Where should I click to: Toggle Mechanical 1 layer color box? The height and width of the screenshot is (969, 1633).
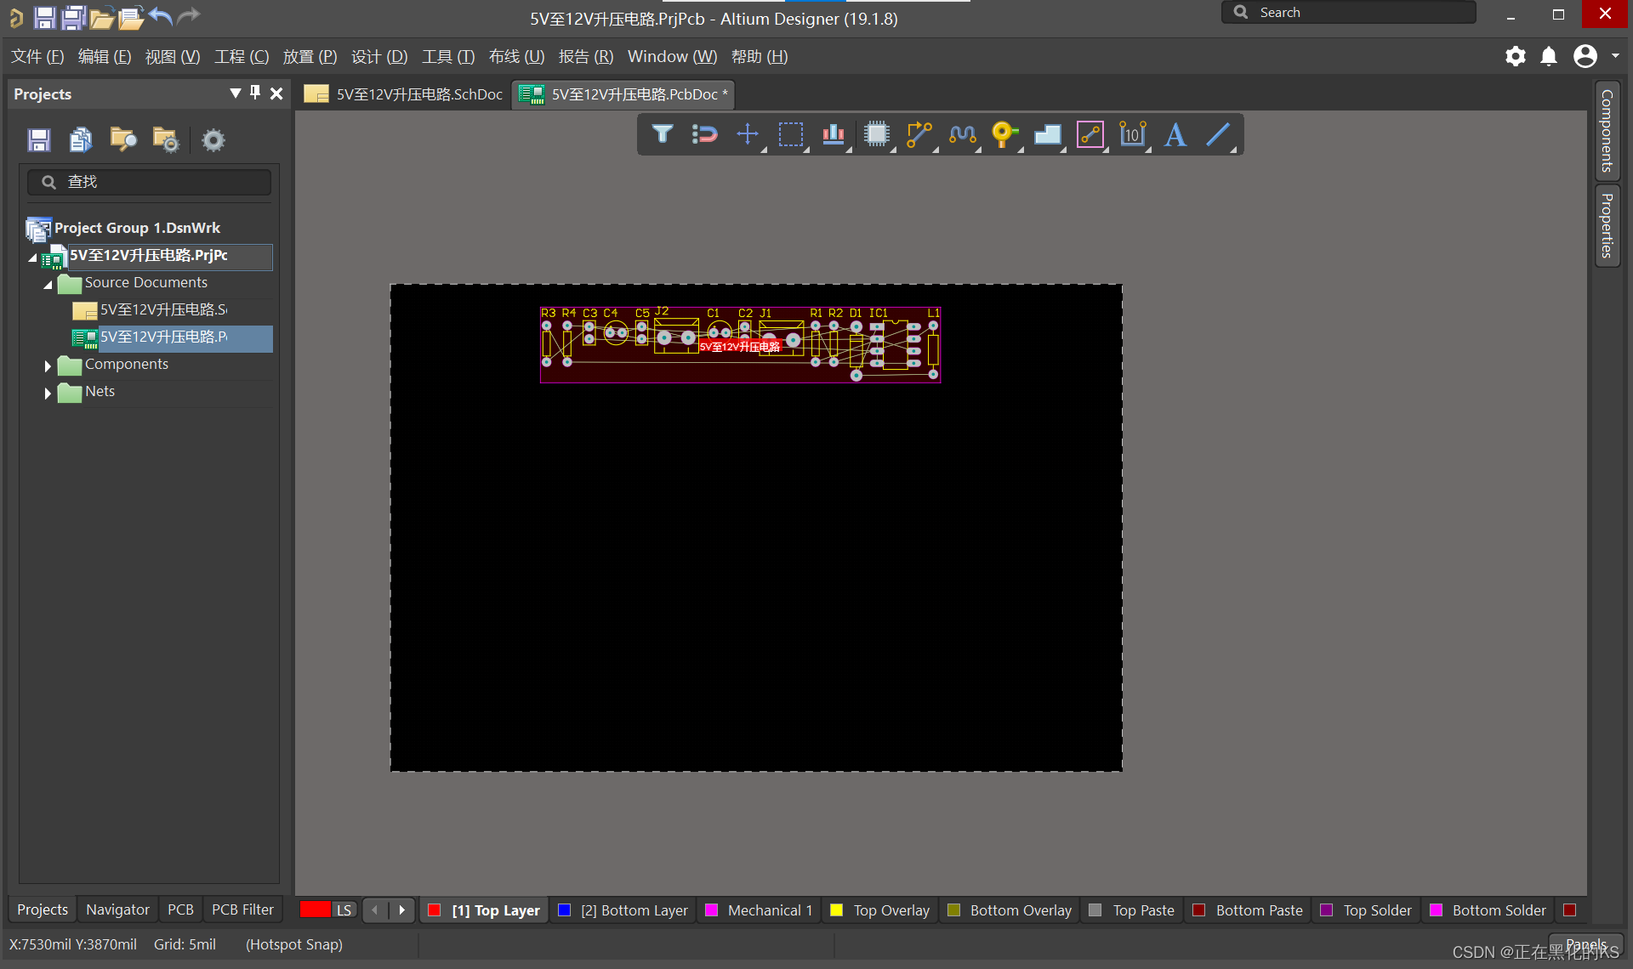(712, 910)
